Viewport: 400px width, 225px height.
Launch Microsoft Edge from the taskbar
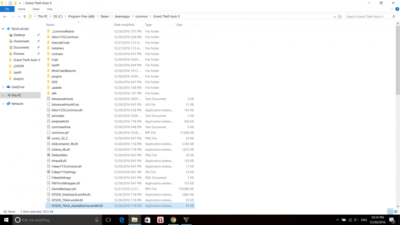click(x=122, y=220)
